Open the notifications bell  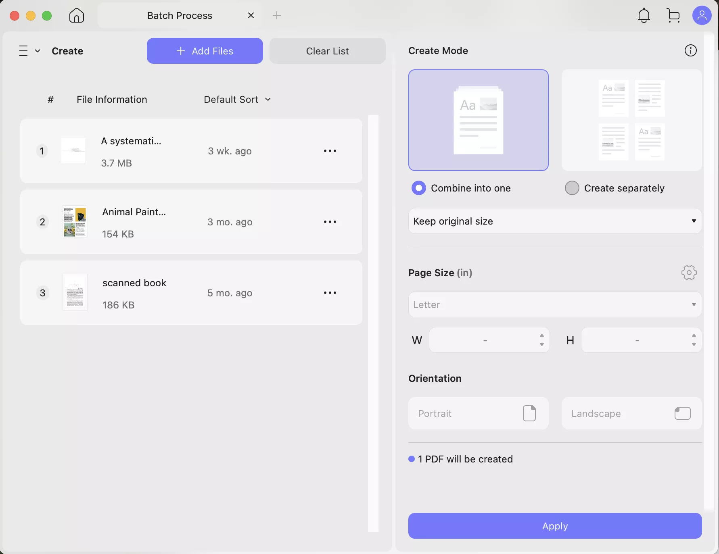point(643,15)
